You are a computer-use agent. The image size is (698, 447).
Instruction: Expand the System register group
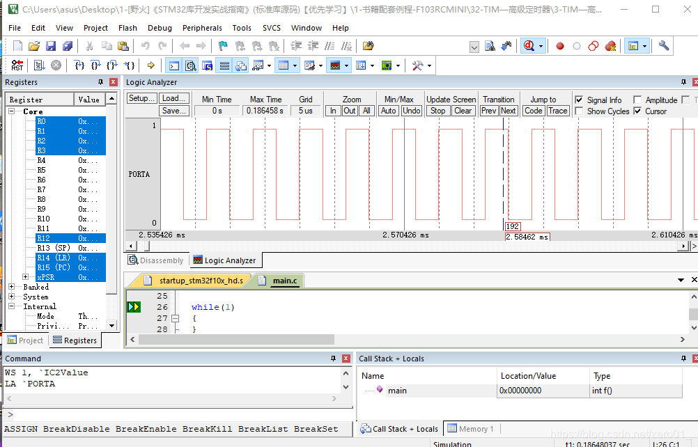pos(12,296)
